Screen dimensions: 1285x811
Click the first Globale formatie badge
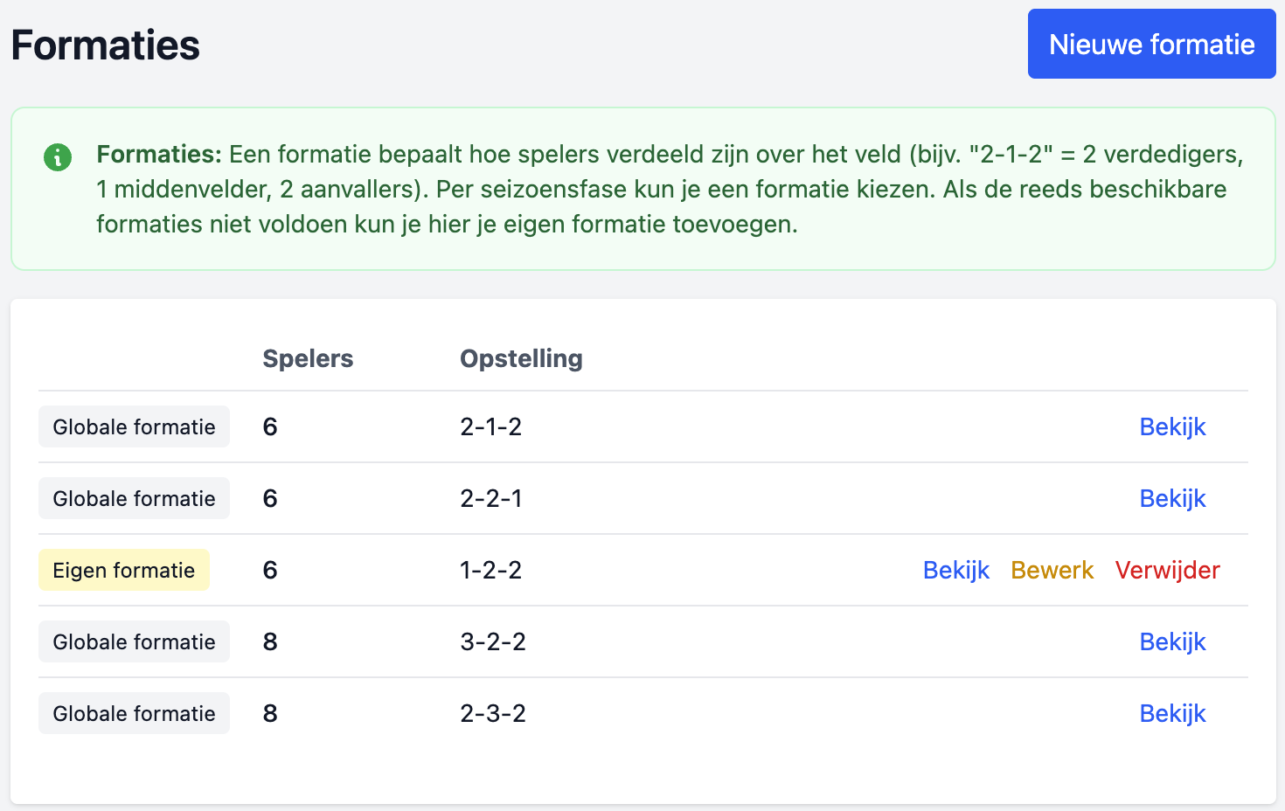[x=133, y=426]
